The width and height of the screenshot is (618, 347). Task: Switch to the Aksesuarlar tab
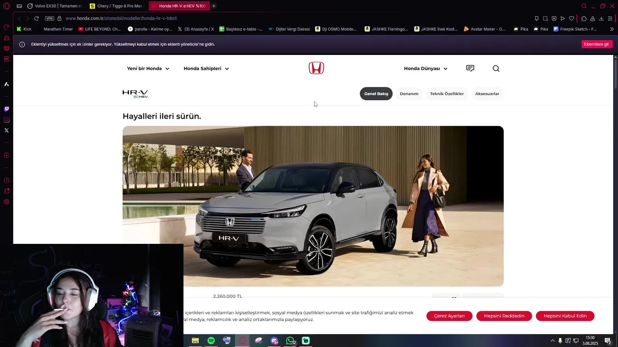487,93
